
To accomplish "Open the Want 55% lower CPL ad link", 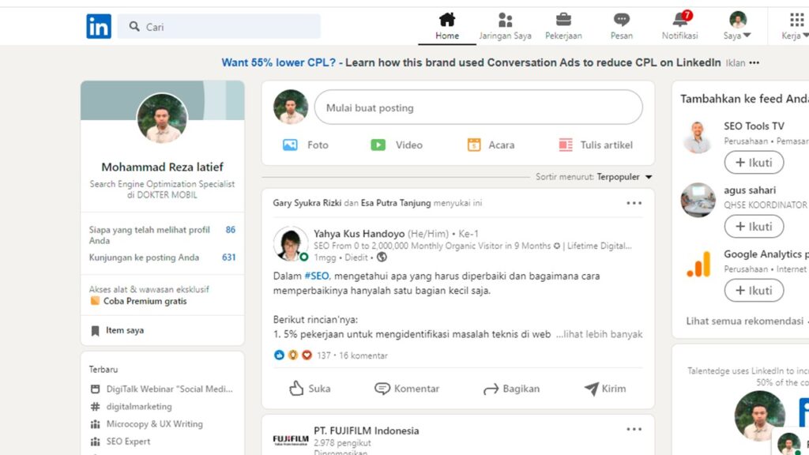I will tap(471, 62).
